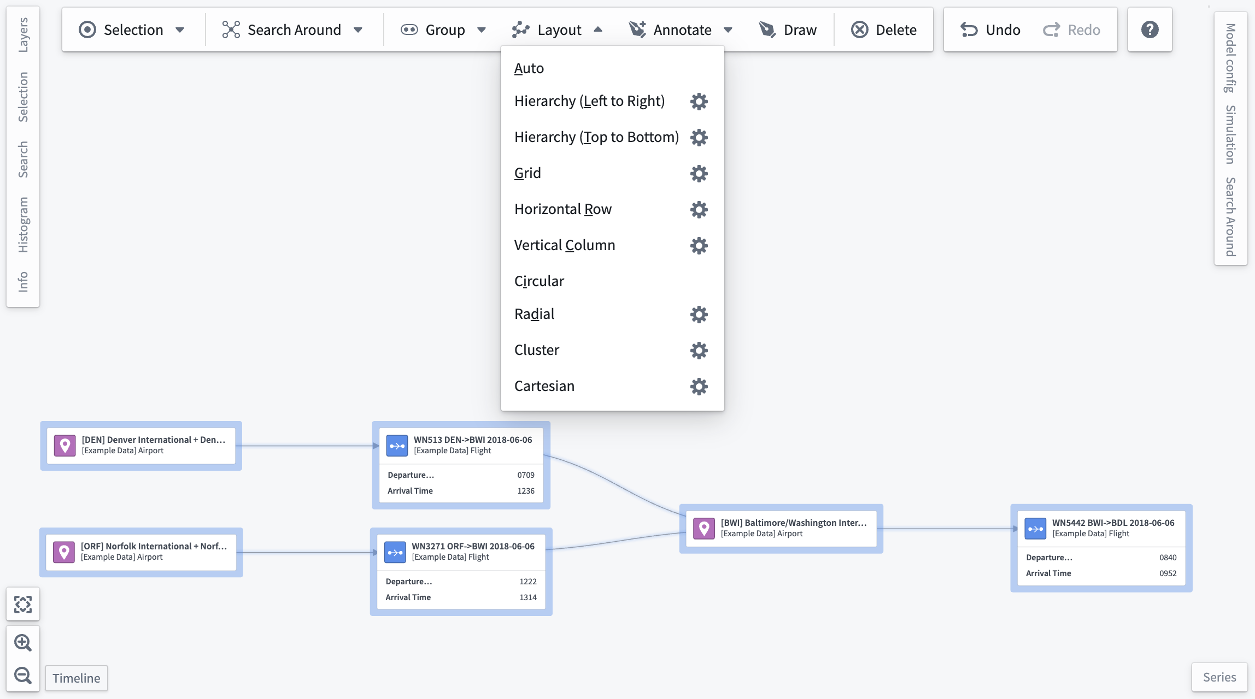Zoom out using the magnifier minus icon
1255x699 pixels.
(23, 676)
